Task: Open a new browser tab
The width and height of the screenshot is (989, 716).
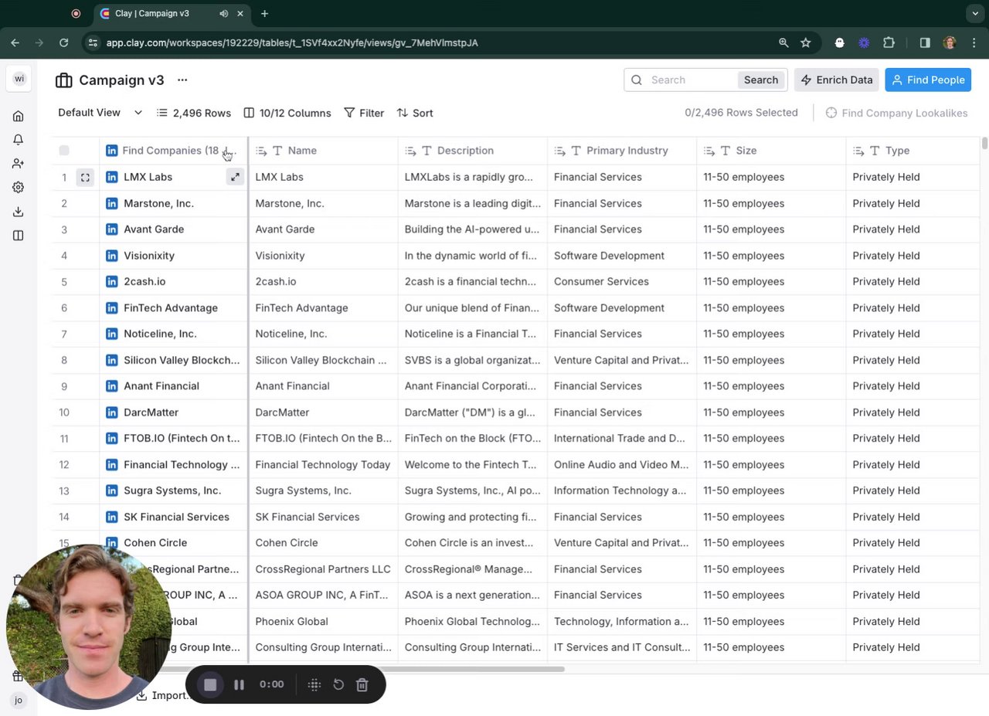Action: 265,14
